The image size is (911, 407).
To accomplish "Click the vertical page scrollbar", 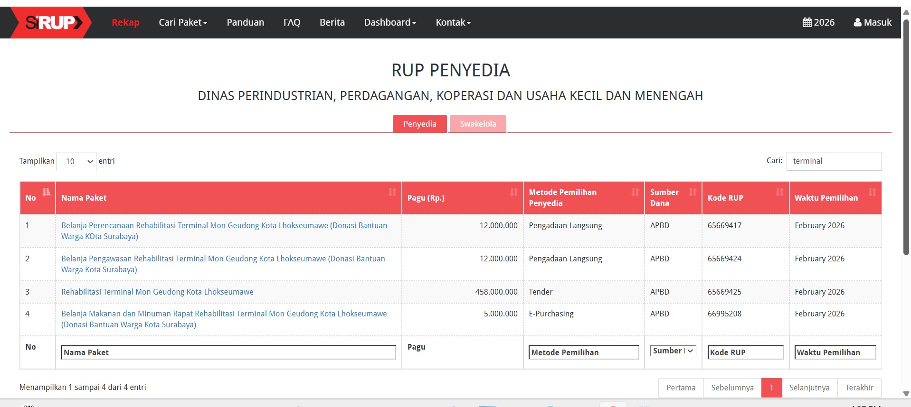I will [x=906, y=138].
